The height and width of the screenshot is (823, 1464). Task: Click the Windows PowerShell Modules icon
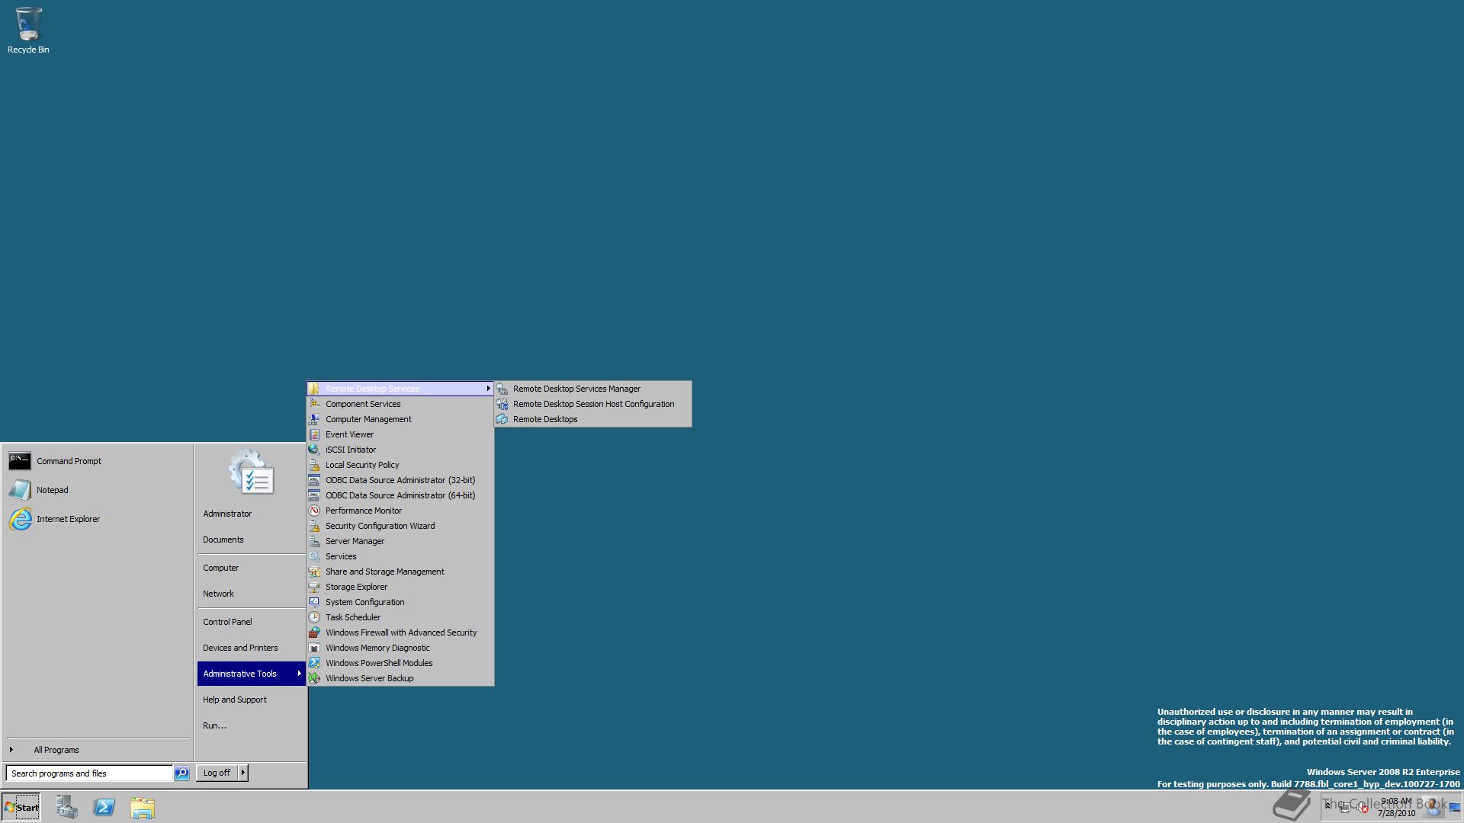coord(314,663)
